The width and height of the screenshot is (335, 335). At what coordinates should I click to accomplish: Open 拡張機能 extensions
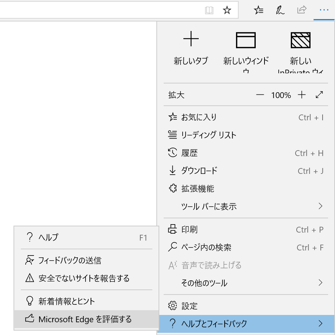[246, 189]
